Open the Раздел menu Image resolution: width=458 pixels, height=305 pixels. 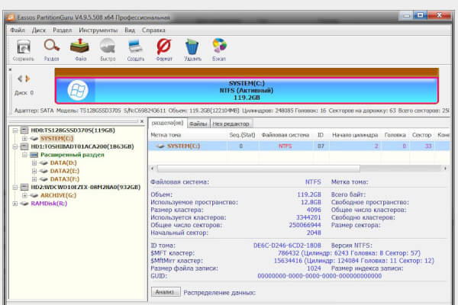(x=63, y=30)
